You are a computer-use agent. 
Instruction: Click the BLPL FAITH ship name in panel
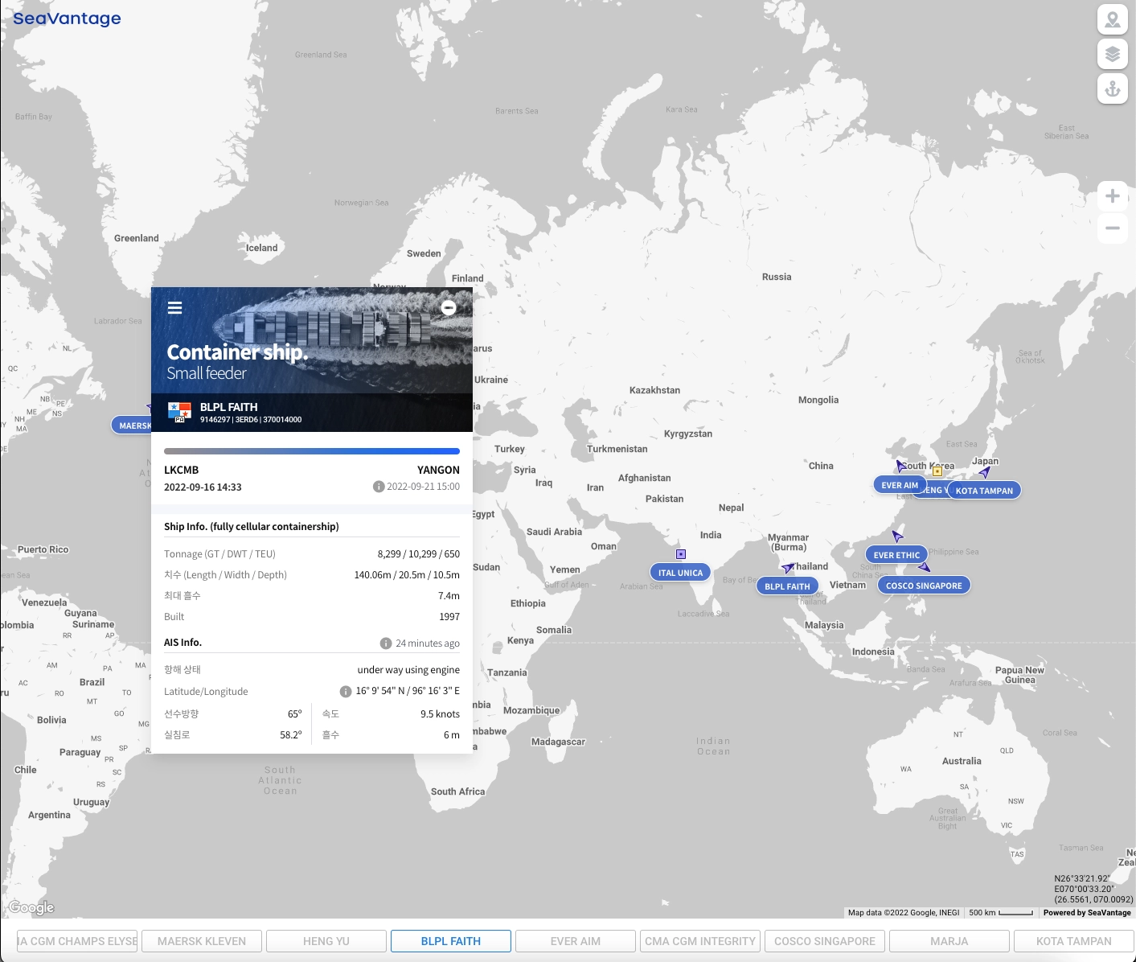(229, 407)
